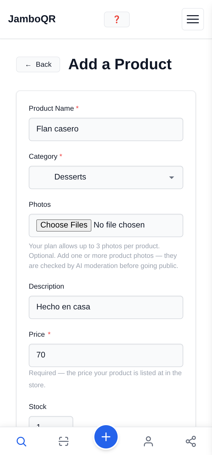Tap the share icon in bottom bar
This screenshot has width=212, height=455.
pyautogui.click(x=191, y=441)
